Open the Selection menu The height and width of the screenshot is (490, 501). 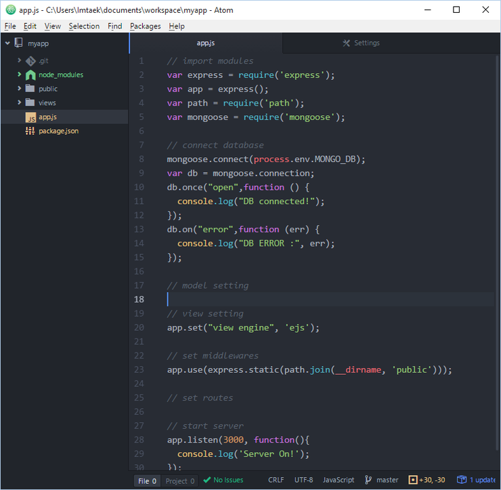tap(84, 26)
